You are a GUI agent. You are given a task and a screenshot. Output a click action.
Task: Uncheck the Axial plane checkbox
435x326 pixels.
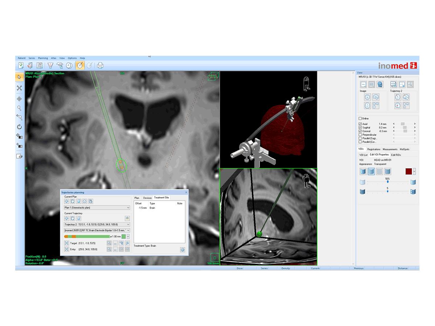click(x=360, y=124)
